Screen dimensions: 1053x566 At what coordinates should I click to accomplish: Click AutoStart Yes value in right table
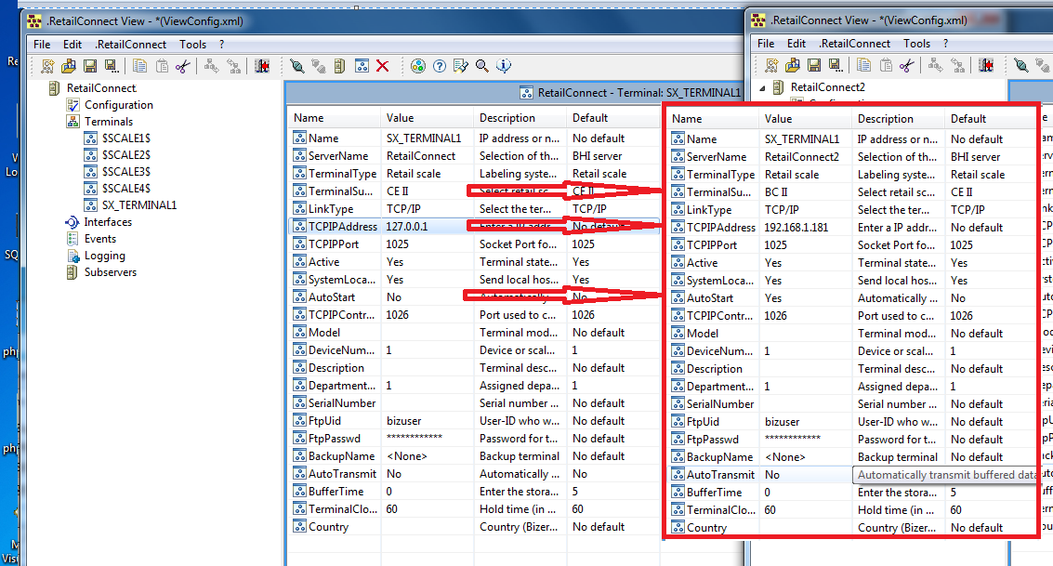point(773,298)
